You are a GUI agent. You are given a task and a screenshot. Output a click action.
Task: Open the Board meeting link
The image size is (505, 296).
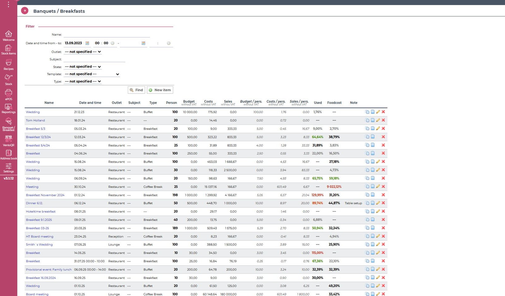coord(37,294)
